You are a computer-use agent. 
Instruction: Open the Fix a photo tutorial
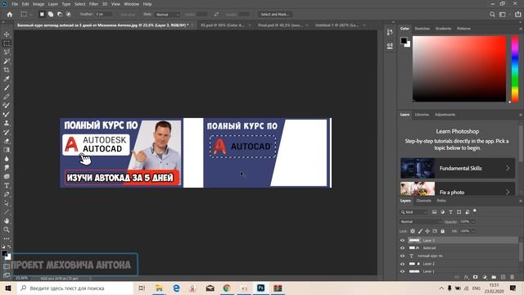pos(458,188)
